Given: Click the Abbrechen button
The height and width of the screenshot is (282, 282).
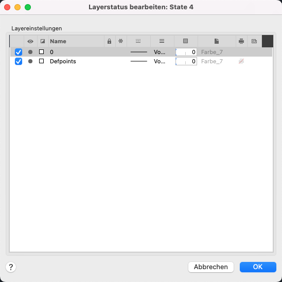Looking at the screenshot, I should click(211, 267).
